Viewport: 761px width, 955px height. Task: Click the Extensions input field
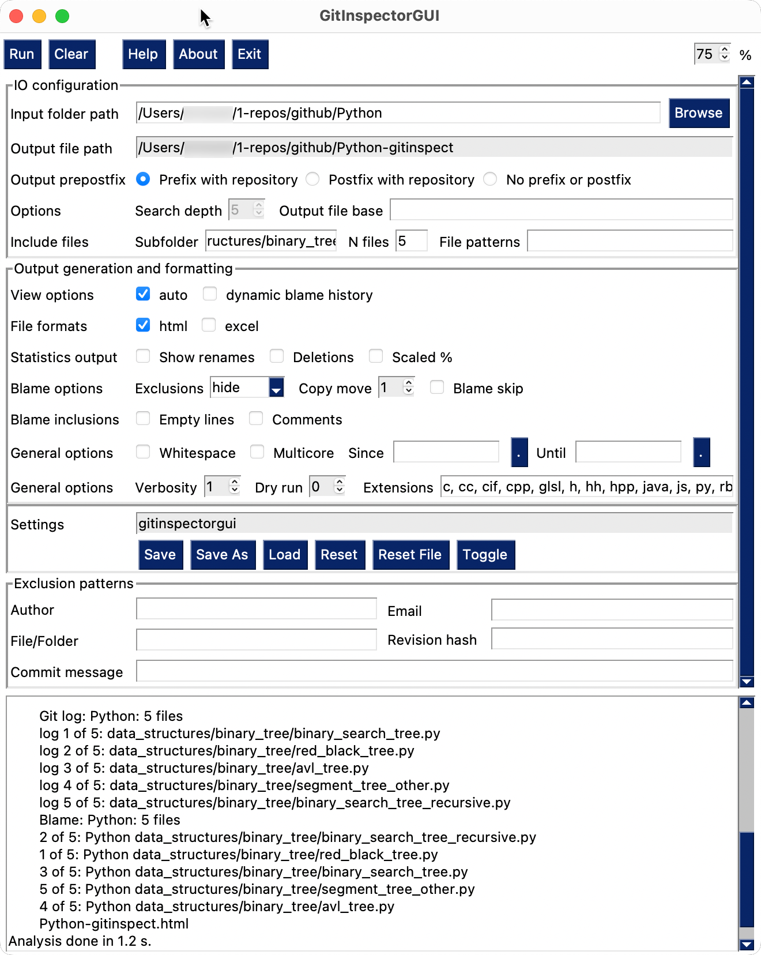587,487
